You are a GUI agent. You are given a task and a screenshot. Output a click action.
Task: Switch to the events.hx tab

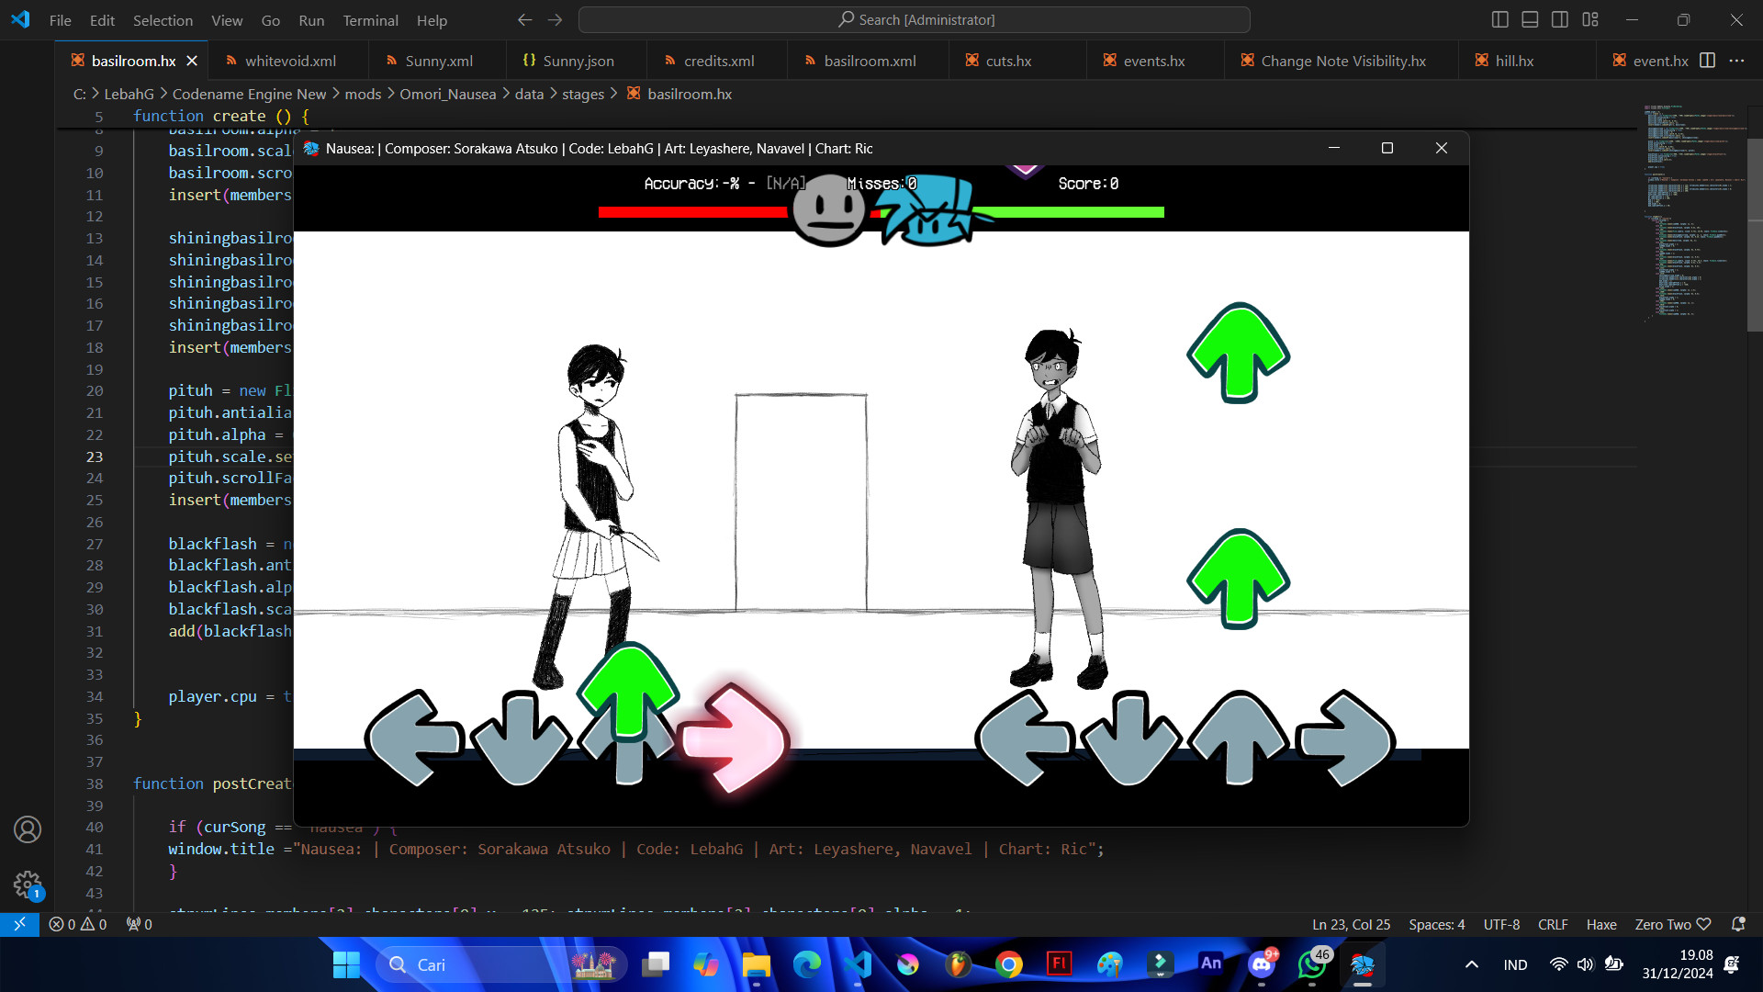(1154, 61)
